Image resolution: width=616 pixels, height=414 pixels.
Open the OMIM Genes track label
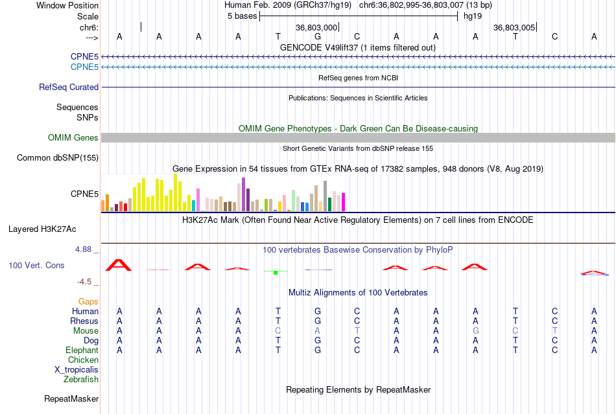[x=73, y=138]
